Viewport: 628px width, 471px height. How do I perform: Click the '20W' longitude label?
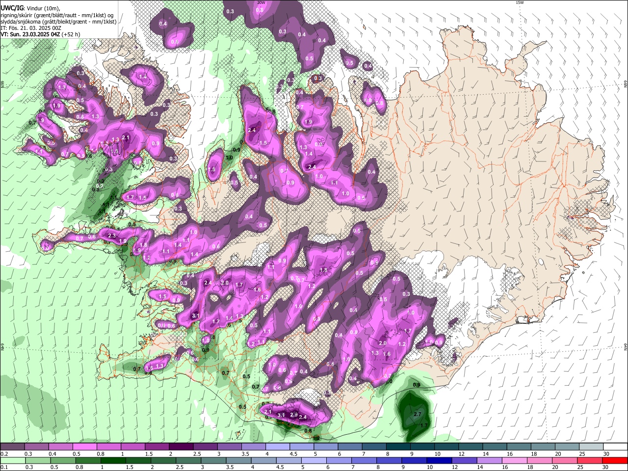[x=261, y=2]
